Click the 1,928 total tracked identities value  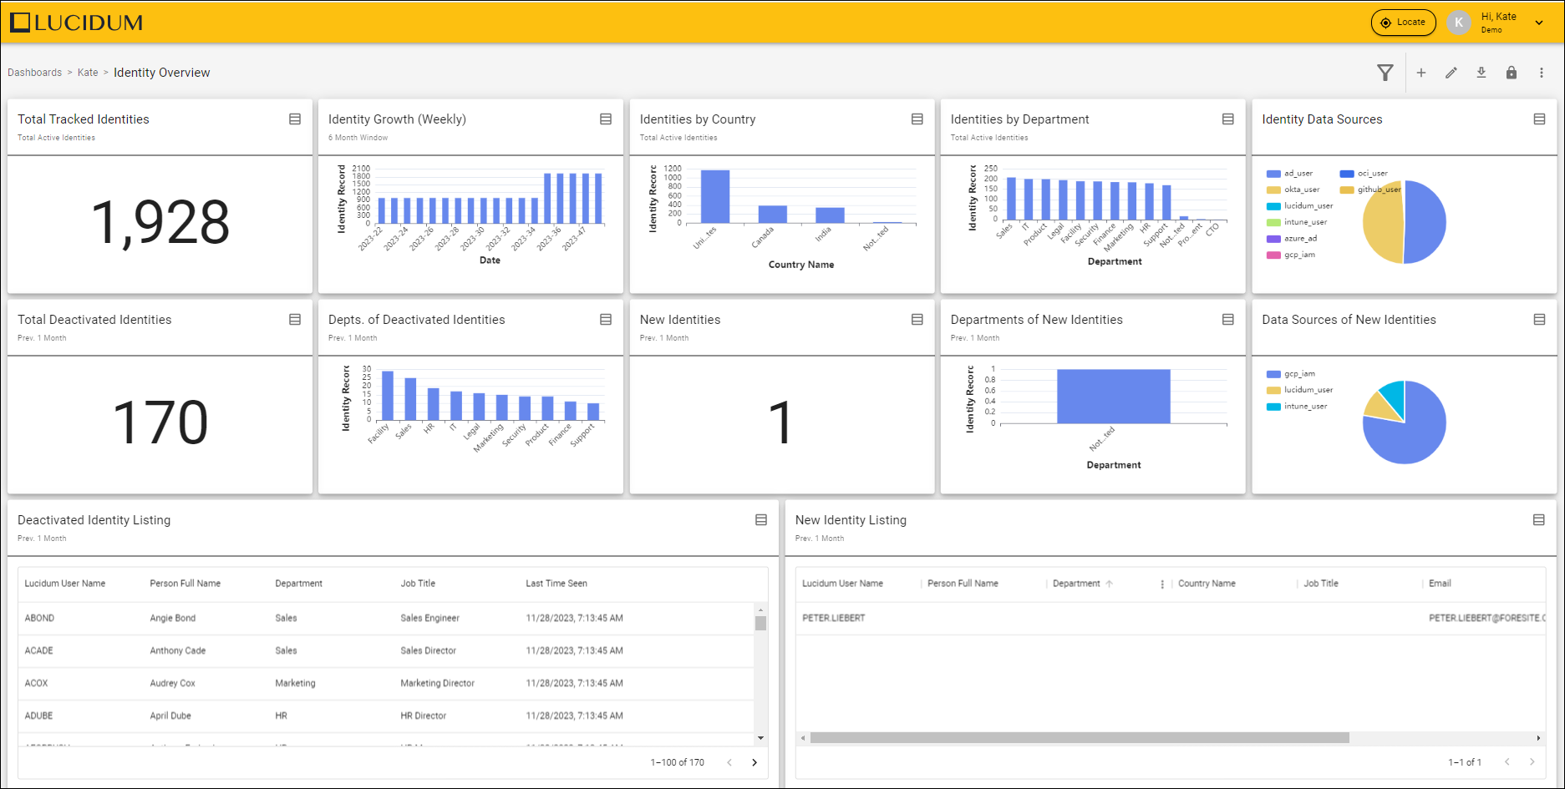pos(160,223)
